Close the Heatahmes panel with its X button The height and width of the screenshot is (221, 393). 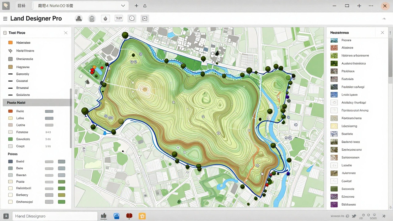(382, 32)
